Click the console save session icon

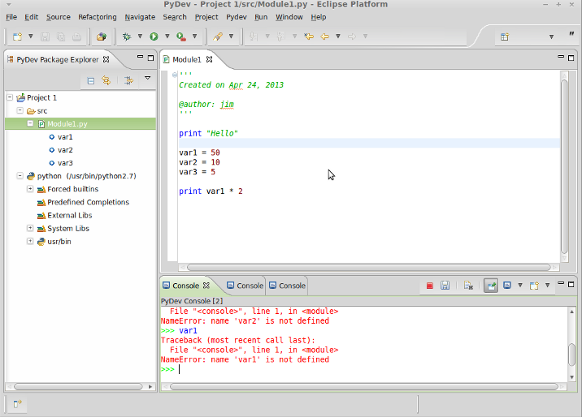click(445, 285)
